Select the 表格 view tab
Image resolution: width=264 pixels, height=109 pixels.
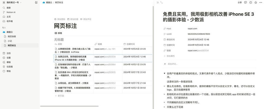pyautogui.click(x=58, y=33)
